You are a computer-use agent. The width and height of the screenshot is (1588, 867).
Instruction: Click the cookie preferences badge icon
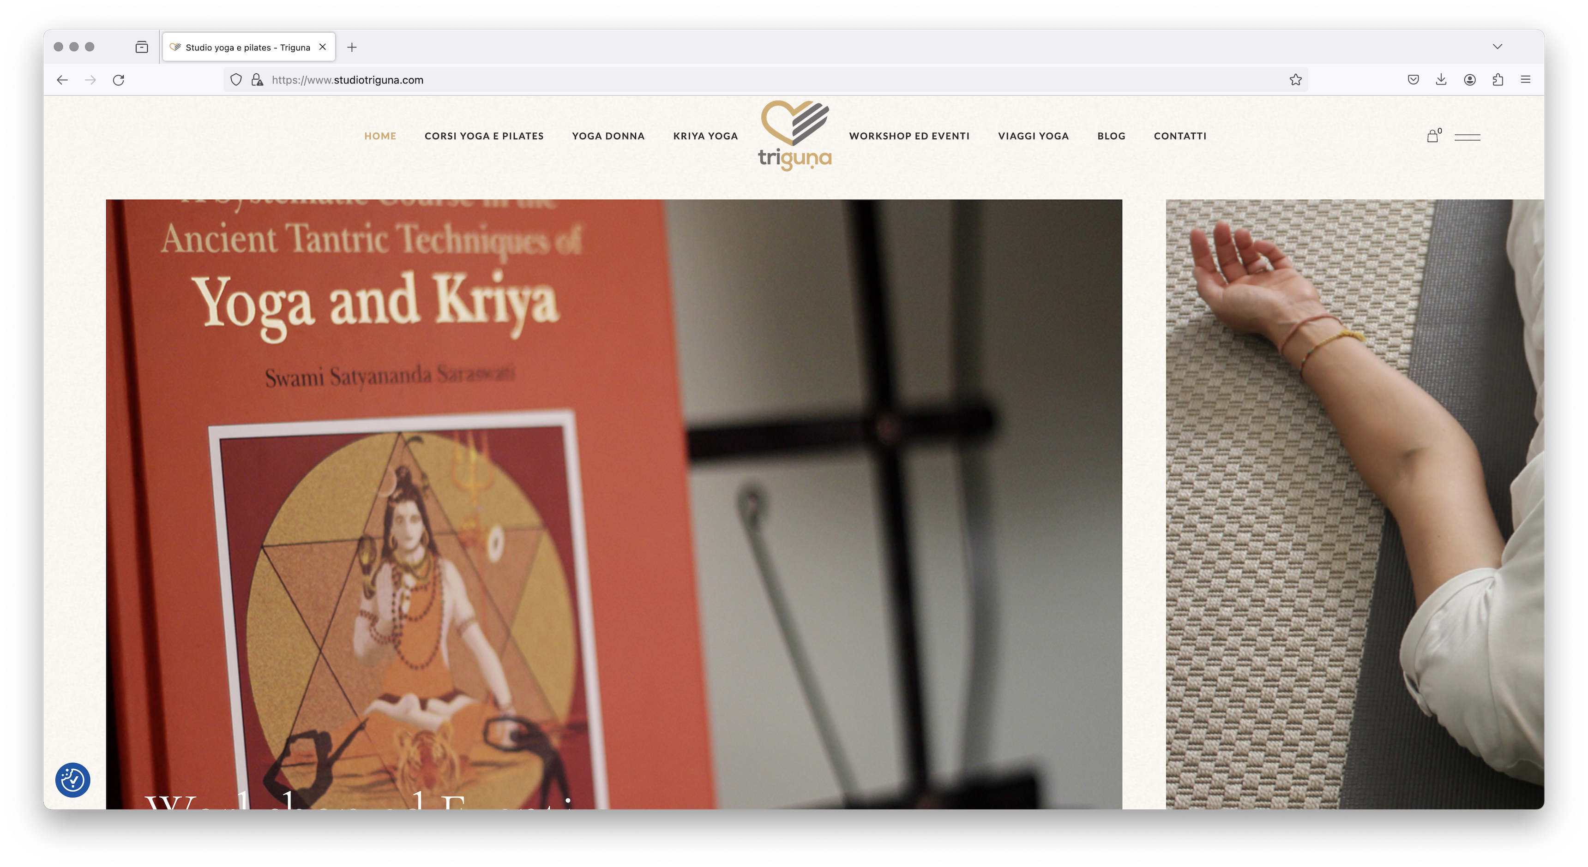pos(73,780)
